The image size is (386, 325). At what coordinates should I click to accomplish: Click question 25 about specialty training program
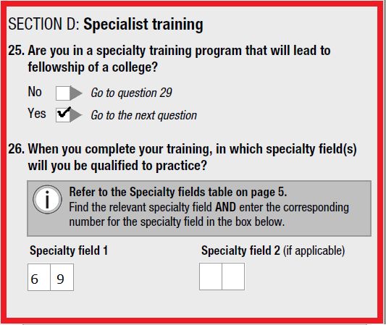tap(169, 59)
